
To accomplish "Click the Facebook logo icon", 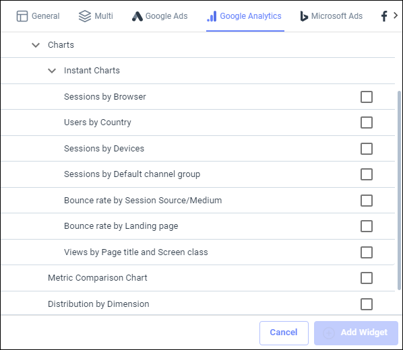I will [x=384, y=16].
